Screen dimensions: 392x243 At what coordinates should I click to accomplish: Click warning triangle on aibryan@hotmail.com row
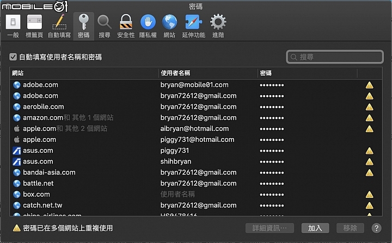369,129
